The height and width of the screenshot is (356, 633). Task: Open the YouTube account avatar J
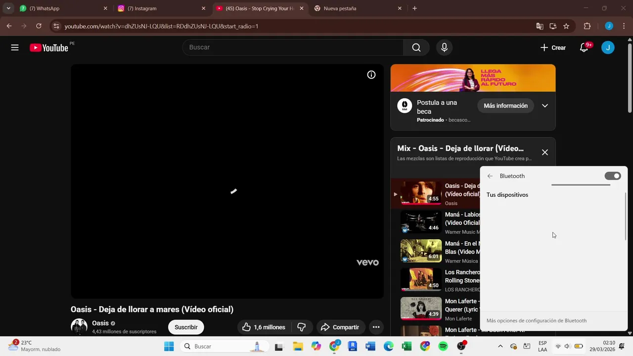coord(608,47)
